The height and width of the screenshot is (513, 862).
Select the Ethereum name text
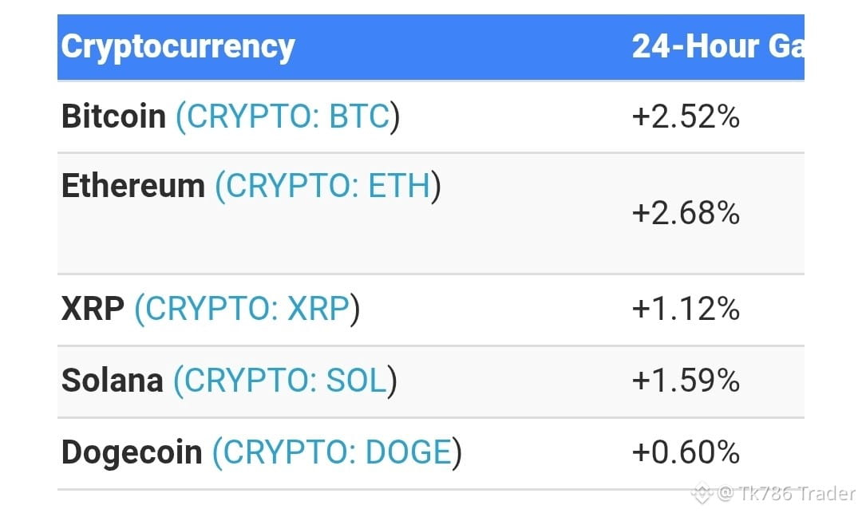pyautogui.click(x=133, y=186)
